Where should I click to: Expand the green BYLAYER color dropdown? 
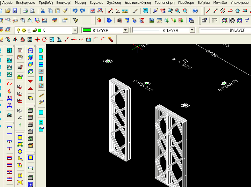[126, 30]
